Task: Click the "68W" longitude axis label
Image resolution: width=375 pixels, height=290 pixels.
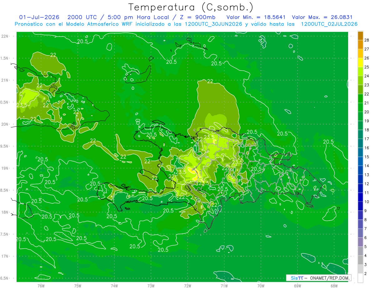Action: 334,286
